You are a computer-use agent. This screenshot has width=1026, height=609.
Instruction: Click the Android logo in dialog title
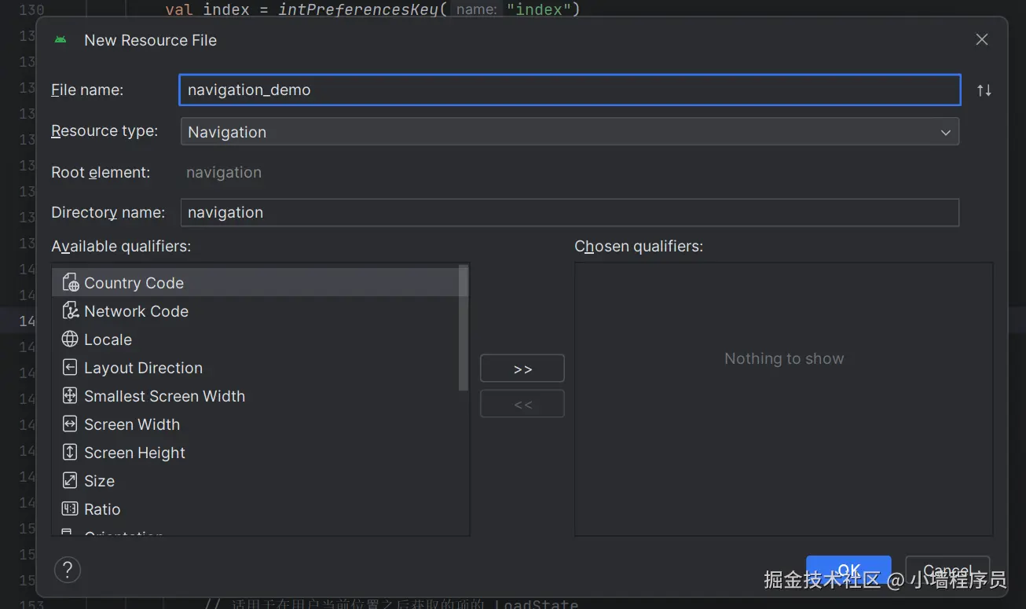[x=60, y=40]
